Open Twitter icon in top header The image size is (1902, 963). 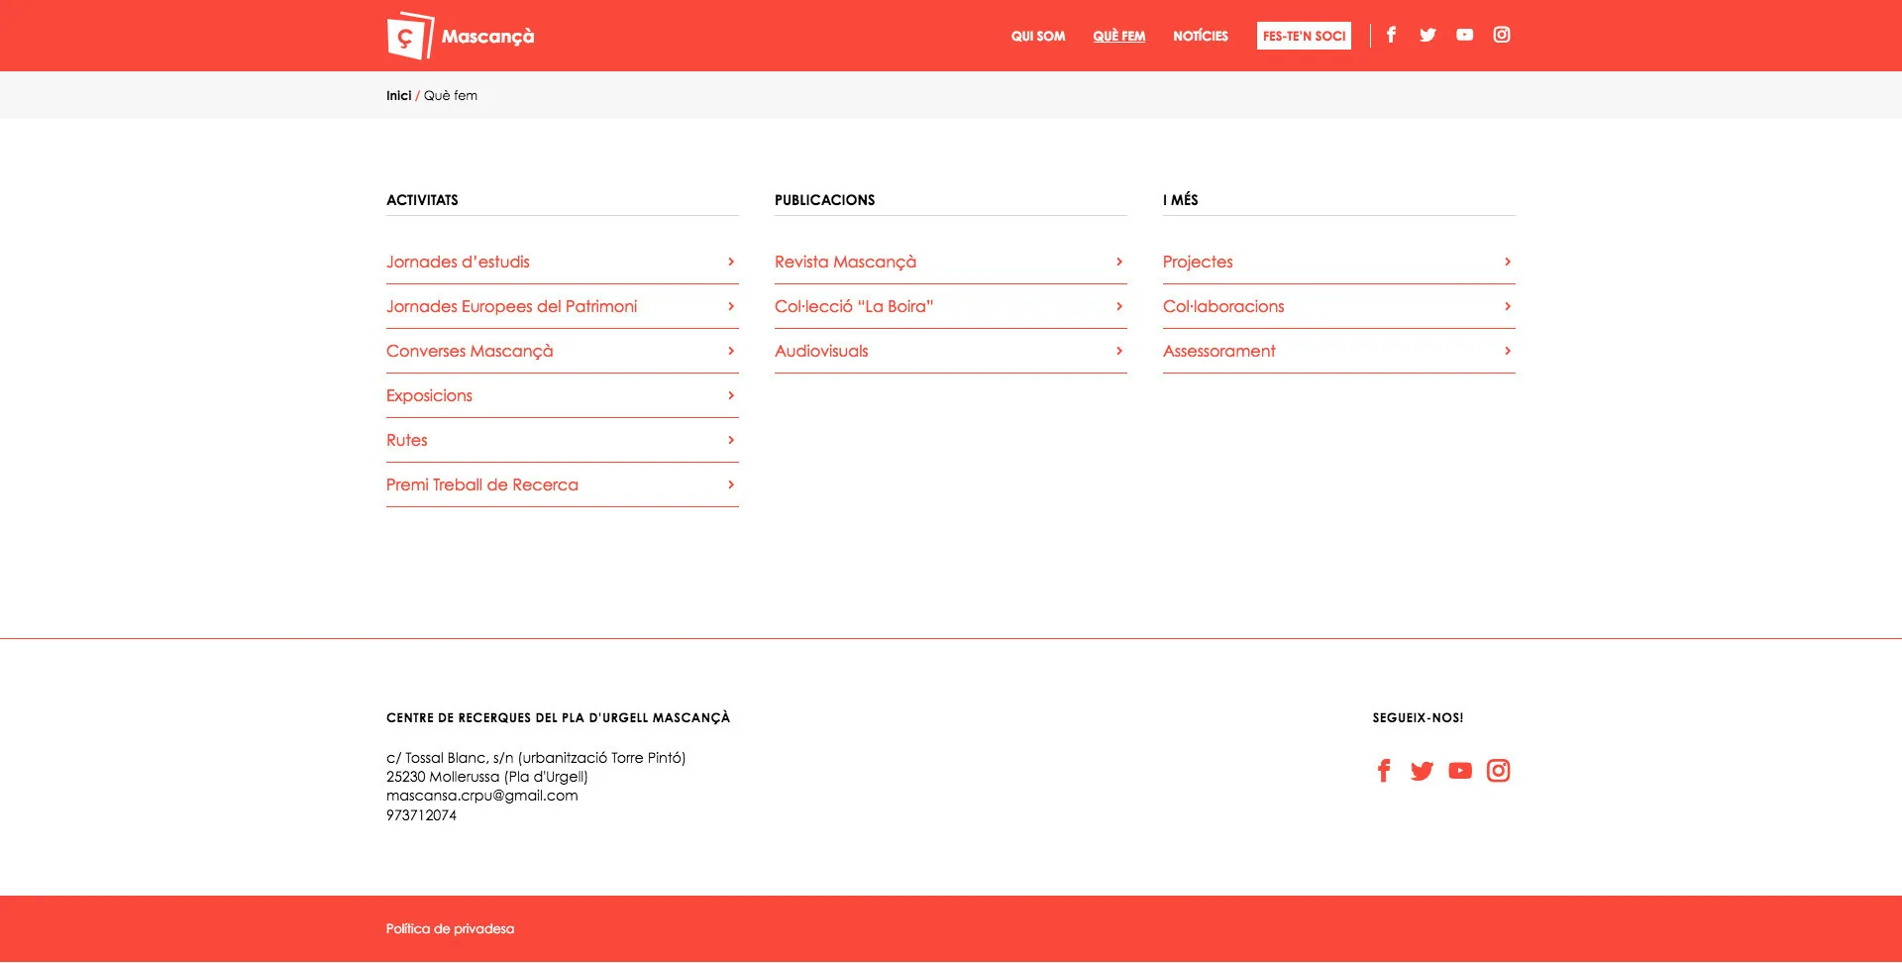(1427, 35)
